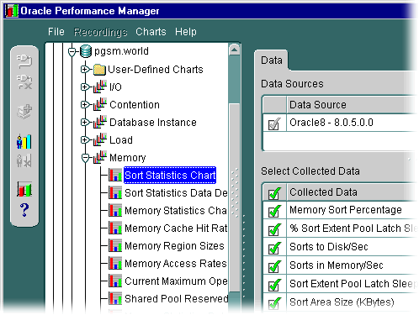Screen dimensions: 419x315
Task: Open the Charts menu
Action: 151,32
